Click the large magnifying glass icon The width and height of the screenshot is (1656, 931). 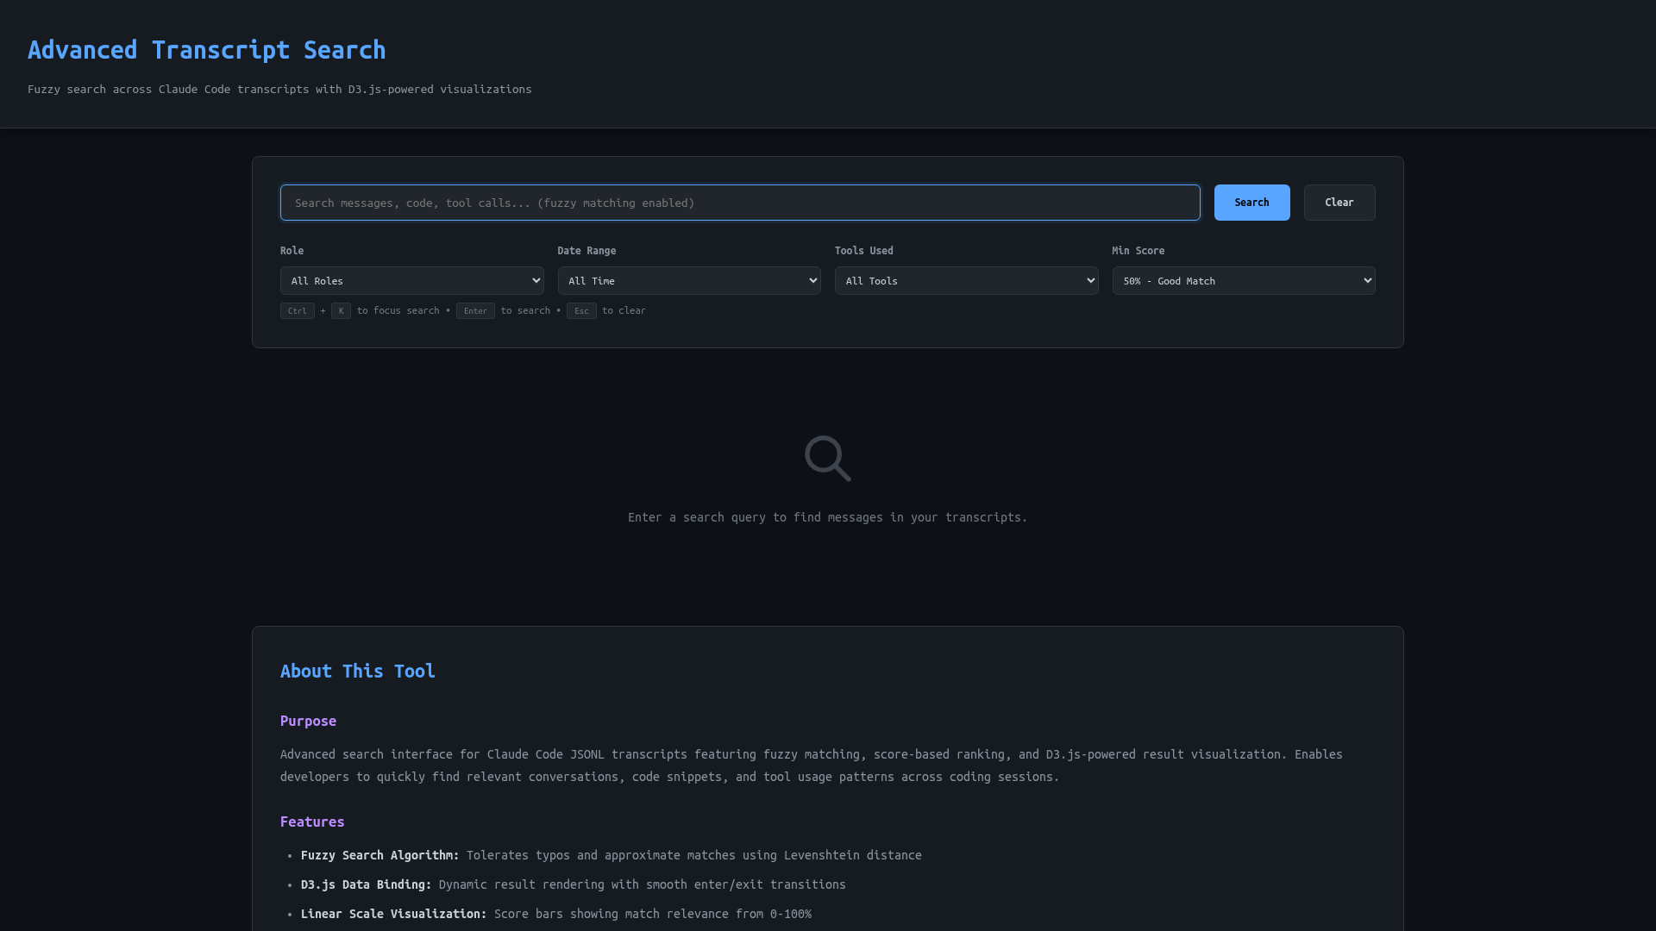click(x=827, y=458)
